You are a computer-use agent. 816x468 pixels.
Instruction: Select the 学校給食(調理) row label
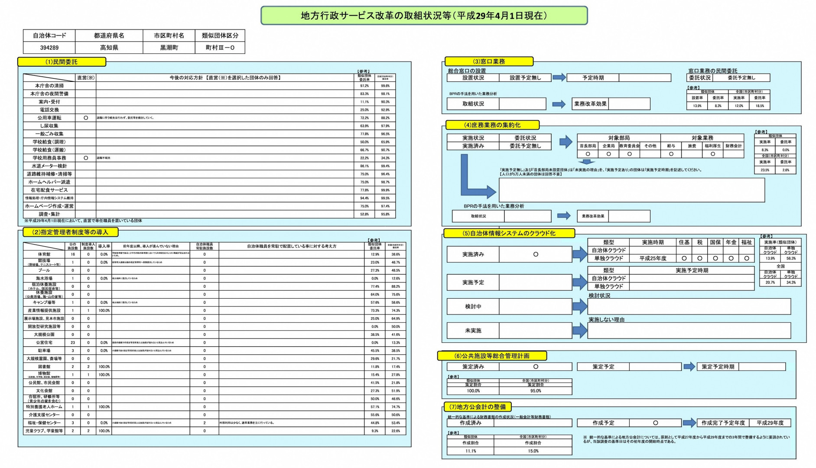(49, 142)
